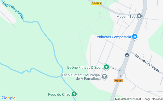163x101 pixels.
Task: Click the roundabout on the AC-841 road
Action: [x=122, y=71]
